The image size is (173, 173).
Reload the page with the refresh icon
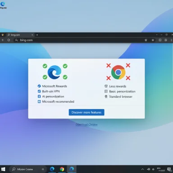pos(9,40)
